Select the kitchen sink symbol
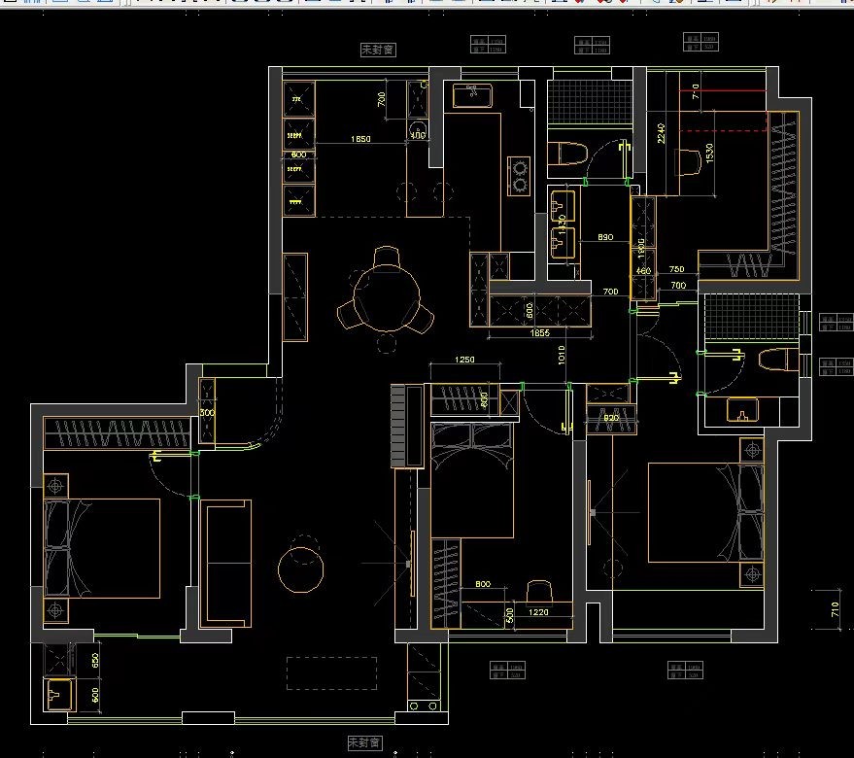This screenshot has width=854, height=758. pos(473,95)
